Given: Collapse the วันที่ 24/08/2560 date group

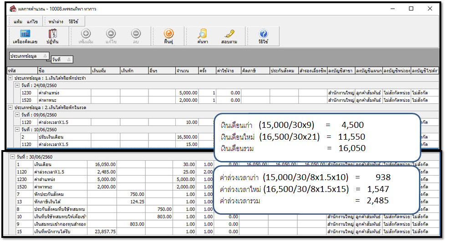Looking at the screenshot, I should pos(17,85).
